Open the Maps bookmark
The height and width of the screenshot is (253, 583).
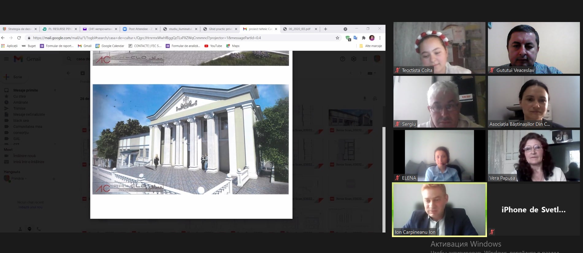(x=233, y=46)
